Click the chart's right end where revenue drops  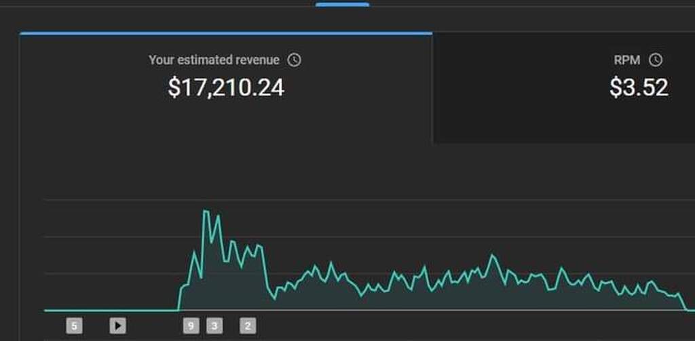tap(683, 303)
